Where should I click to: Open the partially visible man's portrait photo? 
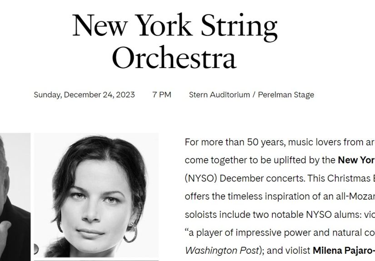pyautogui.click(x=15, y=195)
